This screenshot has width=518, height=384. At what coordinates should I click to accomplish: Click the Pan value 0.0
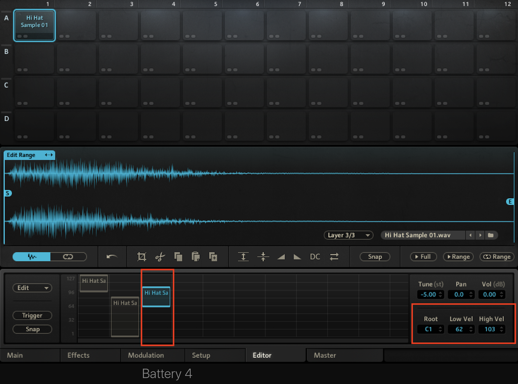point(459,294)
